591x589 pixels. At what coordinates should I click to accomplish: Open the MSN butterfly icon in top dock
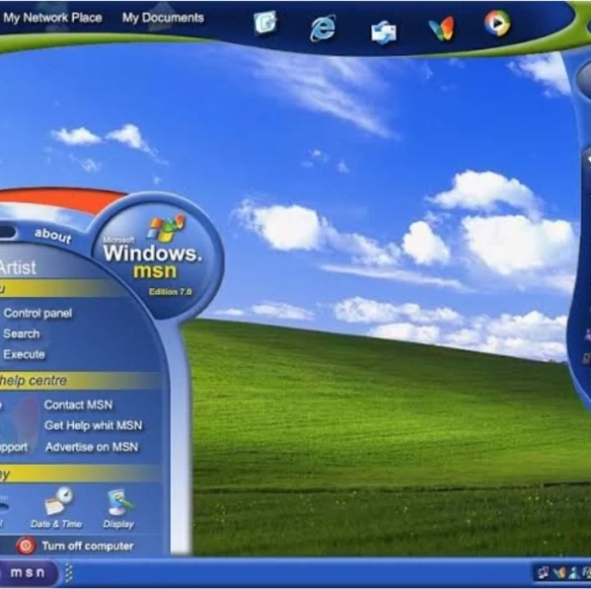point(441,29)
